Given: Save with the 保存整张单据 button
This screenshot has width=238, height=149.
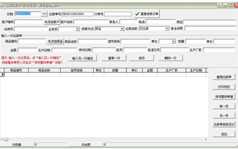Looking at the screenshot, I should click(x=224, y=97).
